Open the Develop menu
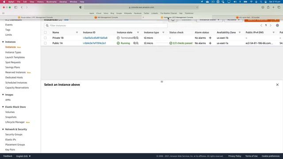 pos(63,2)
